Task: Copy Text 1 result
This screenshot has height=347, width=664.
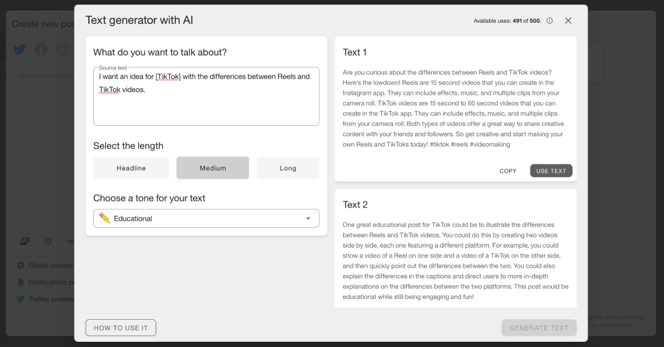Action: point(508,171)
